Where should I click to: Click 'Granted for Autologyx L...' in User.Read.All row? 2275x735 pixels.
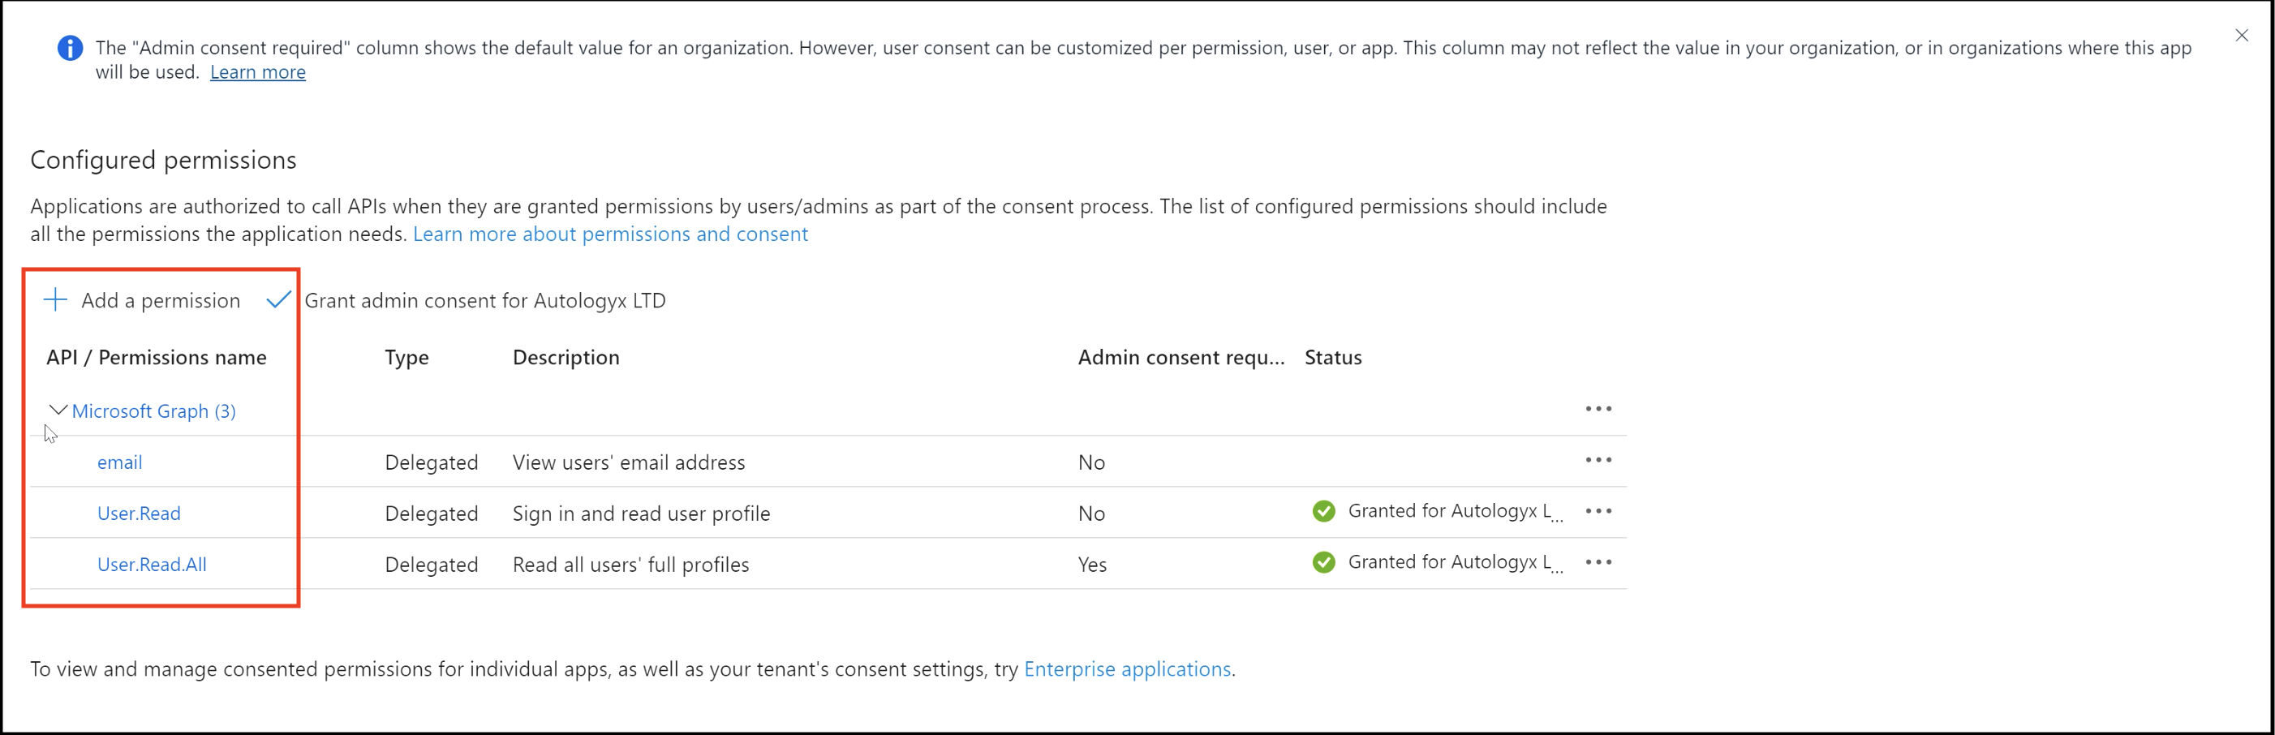click(x=1456, y=563)
